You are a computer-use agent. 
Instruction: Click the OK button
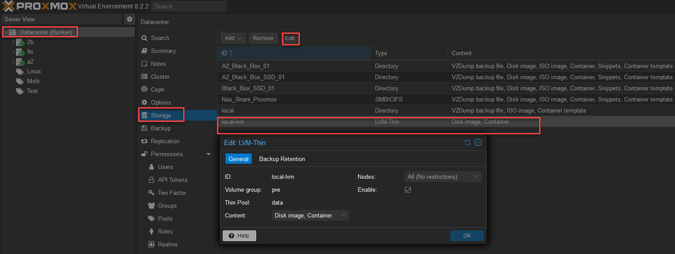(466, 236)
